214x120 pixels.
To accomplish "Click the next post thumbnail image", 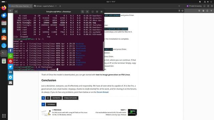I will (132, 112).
